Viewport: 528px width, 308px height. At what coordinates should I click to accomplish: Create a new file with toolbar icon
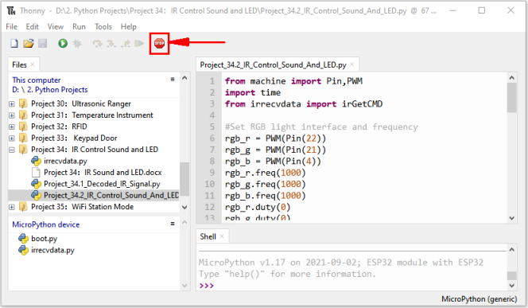[14, 43]
